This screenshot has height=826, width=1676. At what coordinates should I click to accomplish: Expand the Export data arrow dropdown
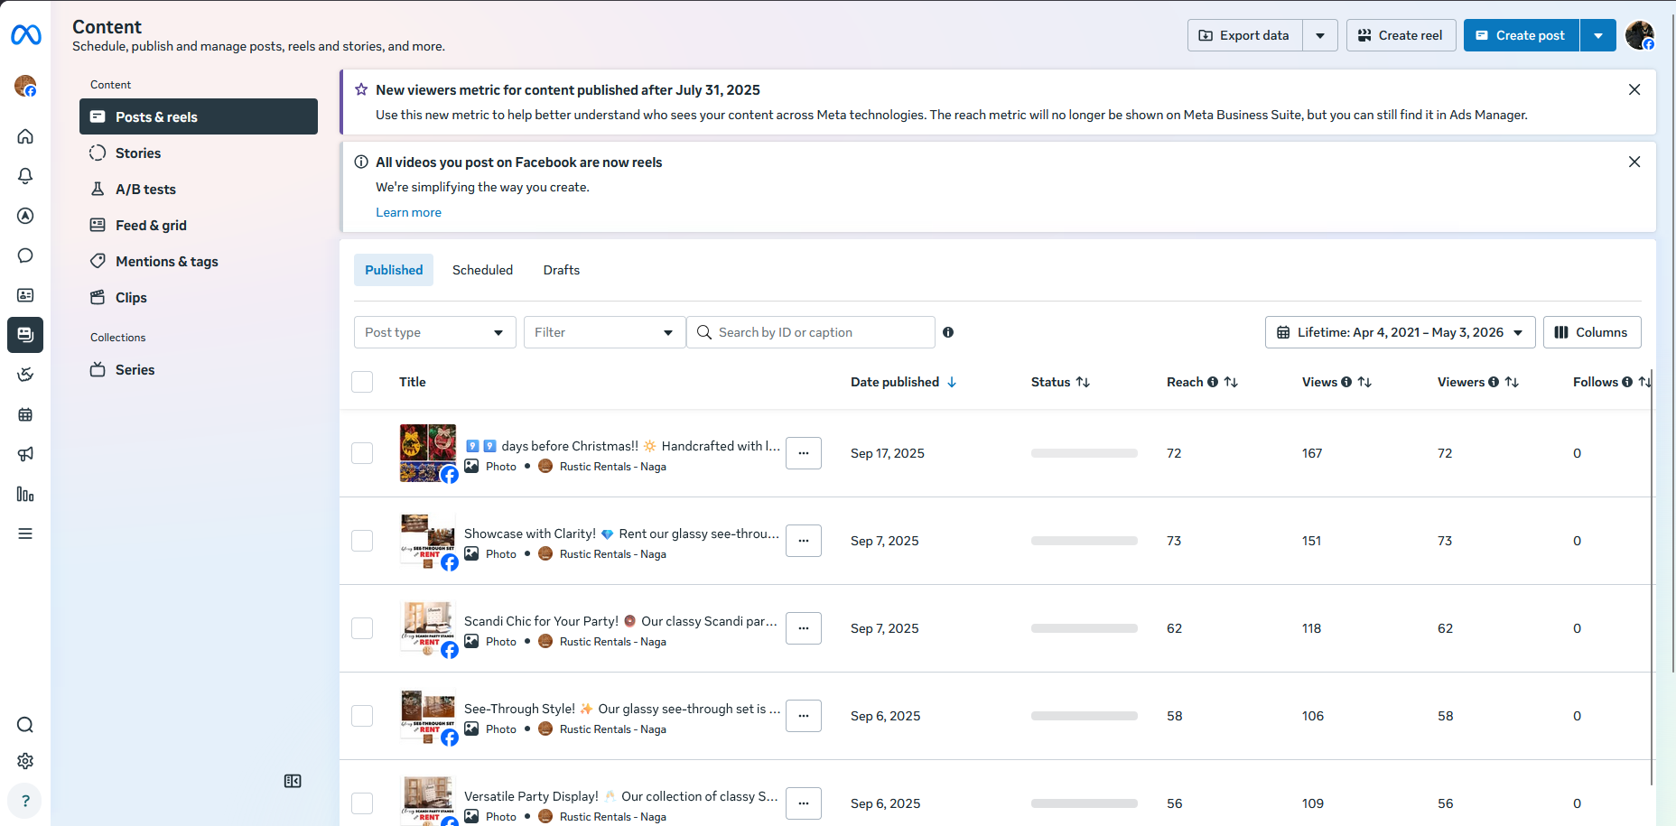pyautogui.click(x=1320, y=35)
